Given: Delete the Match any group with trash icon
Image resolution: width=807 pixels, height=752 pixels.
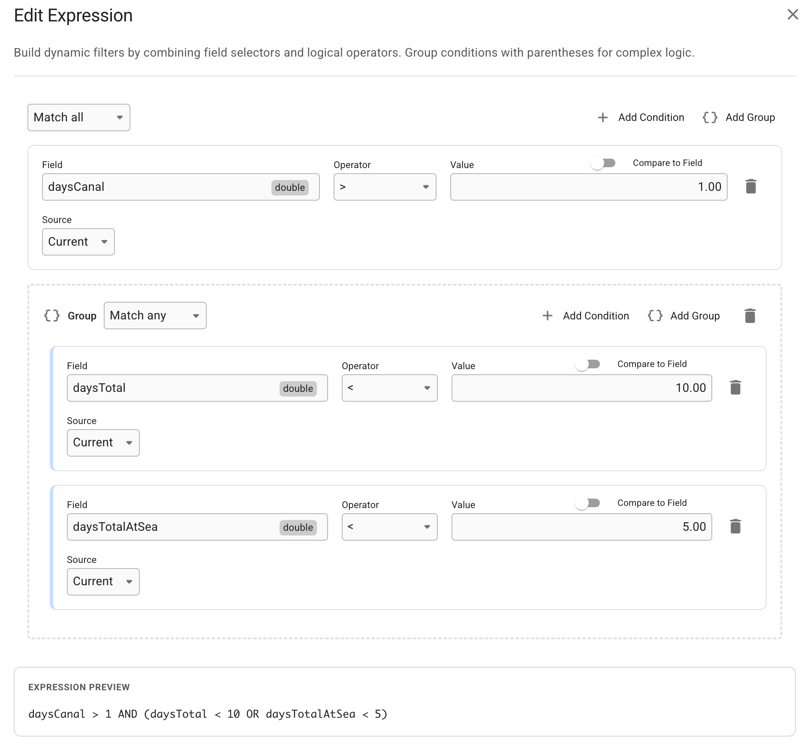Looking at the screenshot, I should 750,316.
